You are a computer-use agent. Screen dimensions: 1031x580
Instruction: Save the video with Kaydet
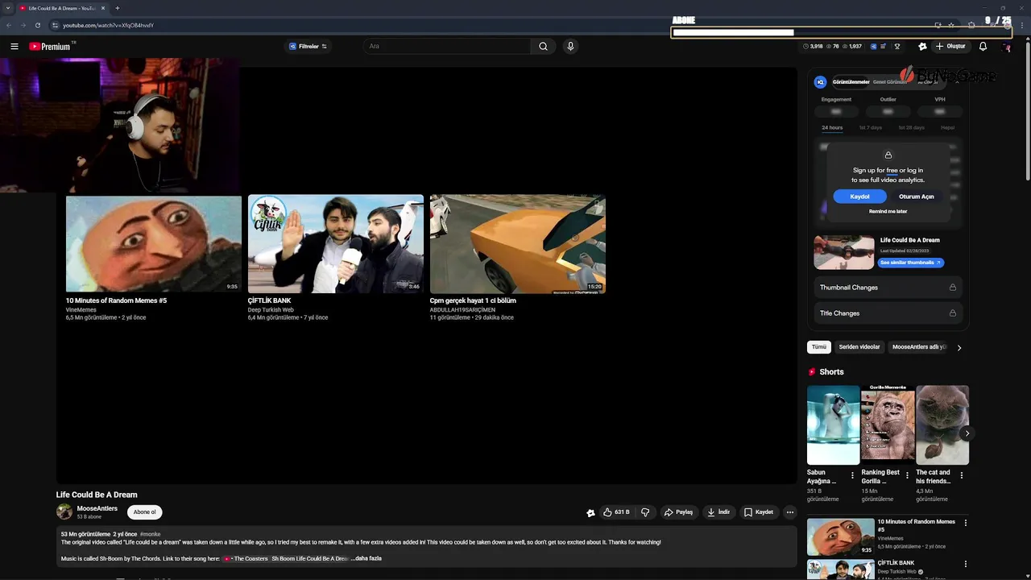(x=758, y=512)
